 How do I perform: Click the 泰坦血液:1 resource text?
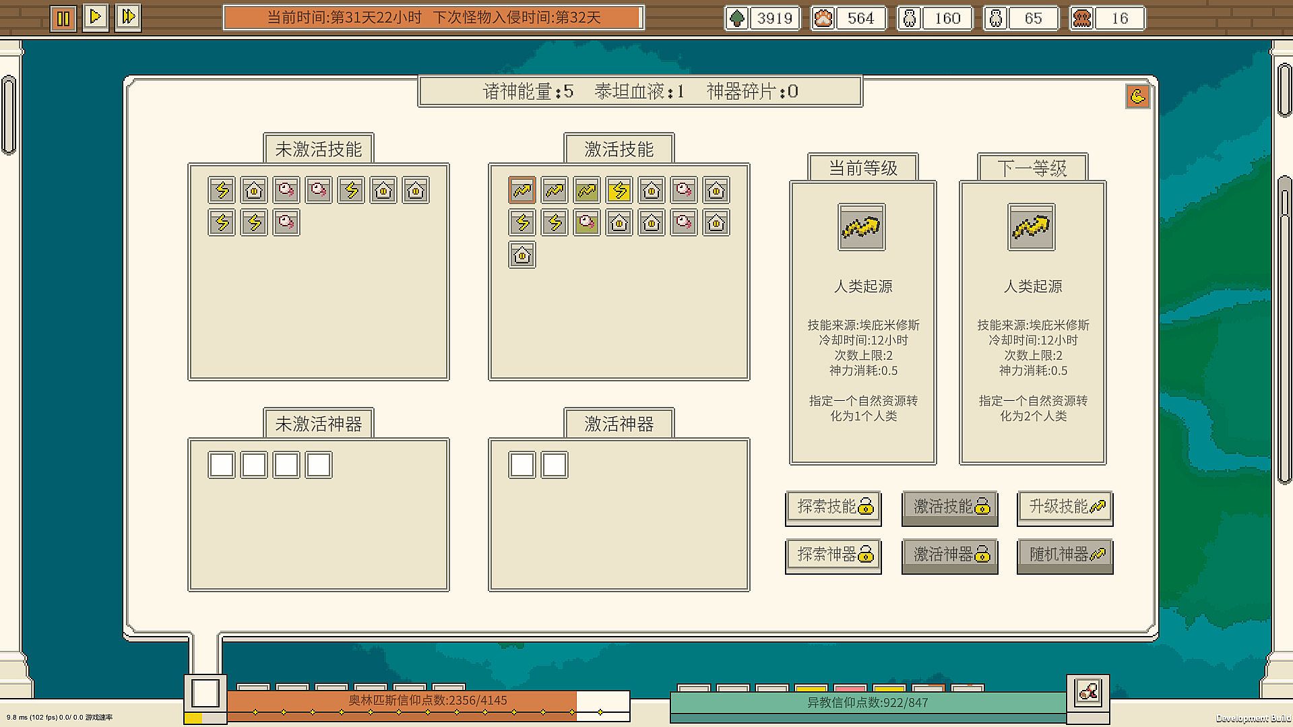[639, 92]
